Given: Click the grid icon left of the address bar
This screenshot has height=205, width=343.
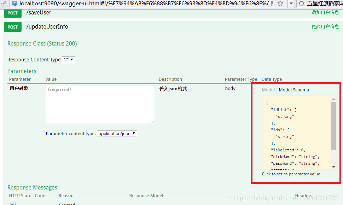Looking at the screenshot, I should click(x=4, y=3).
